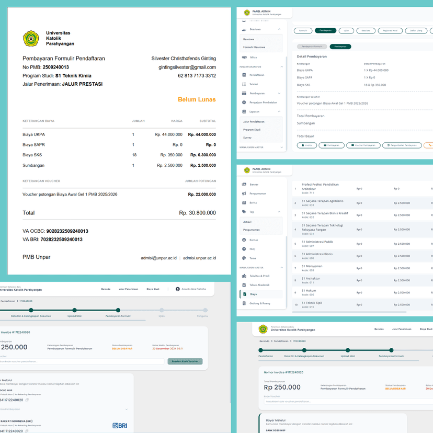Image resolution: width=433 pixels, height=433 pixels.
Task: Select the Tema palette icon
Action: tap(244, 258)
